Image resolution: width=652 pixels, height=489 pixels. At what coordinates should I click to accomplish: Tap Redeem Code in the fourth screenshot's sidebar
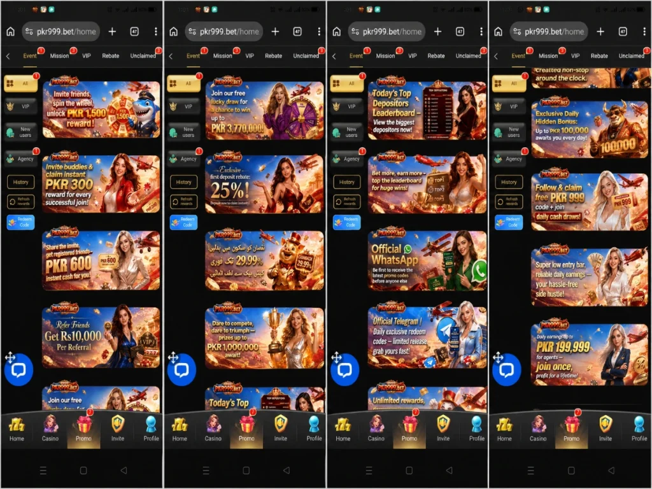coord(509,222)
